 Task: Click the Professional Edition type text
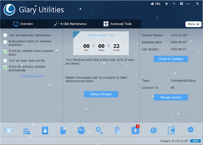click(x=183, y=80)
